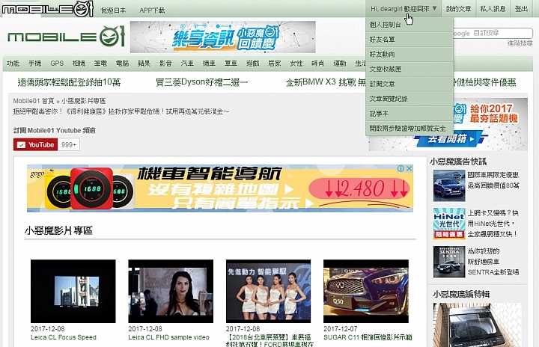Expand the Hi, deargirl account dropdown

pos(404,9)
